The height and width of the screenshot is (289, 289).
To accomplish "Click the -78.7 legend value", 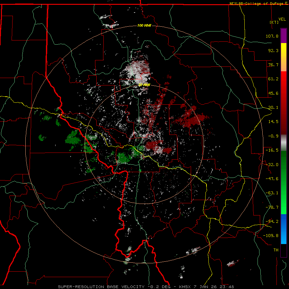I will pos(272,207).
